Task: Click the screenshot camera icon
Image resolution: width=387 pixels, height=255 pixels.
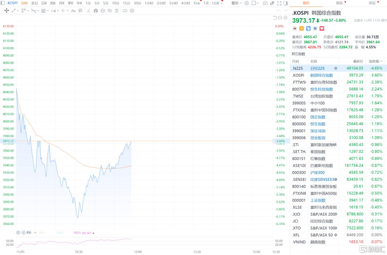Action: [x=265, y=3]
